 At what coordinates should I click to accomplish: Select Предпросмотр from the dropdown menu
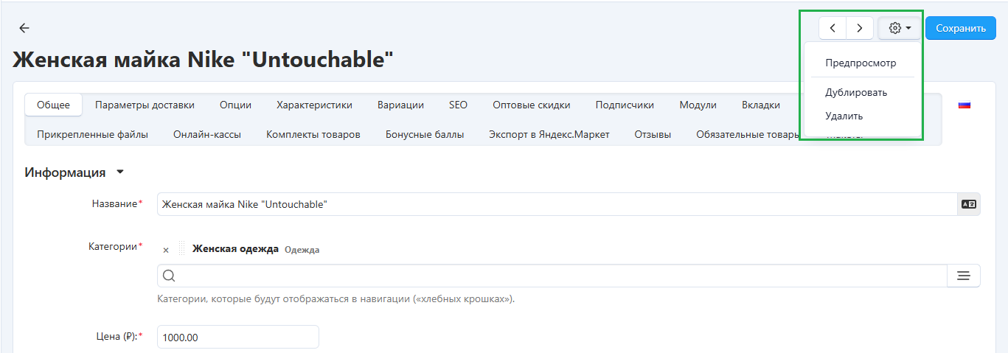click(x=861, y=63)
